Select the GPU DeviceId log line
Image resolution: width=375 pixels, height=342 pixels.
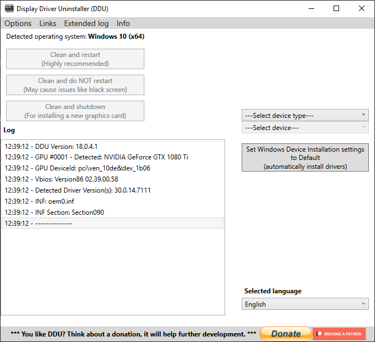(113, 168)
